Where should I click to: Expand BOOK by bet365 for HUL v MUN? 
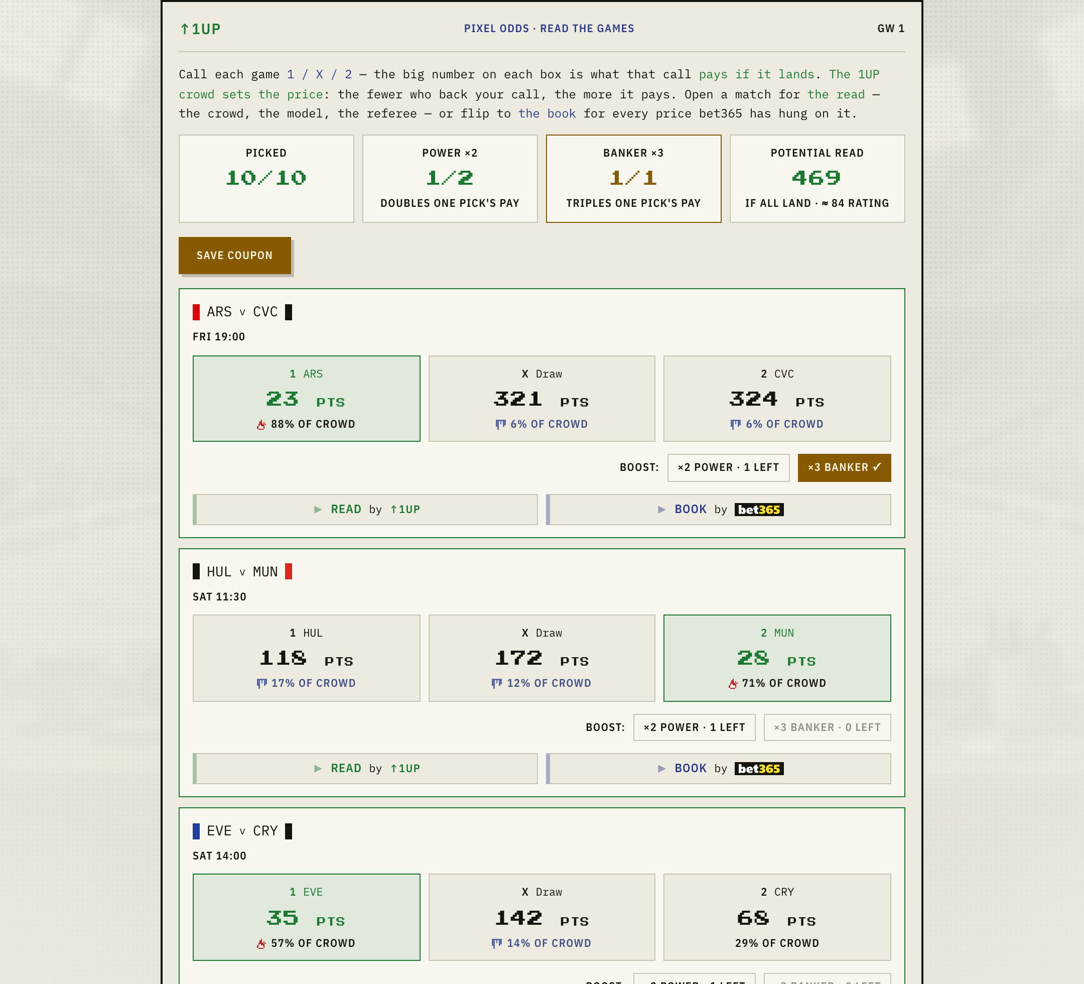(719, 769)
